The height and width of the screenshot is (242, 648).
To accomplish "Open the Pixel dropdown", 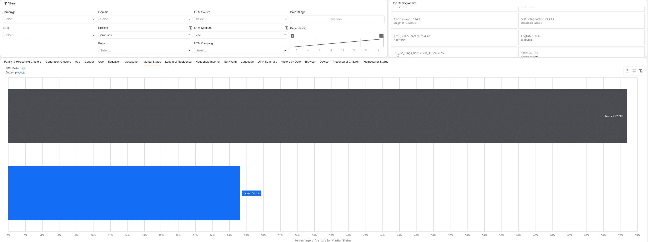I will [50, 35].
